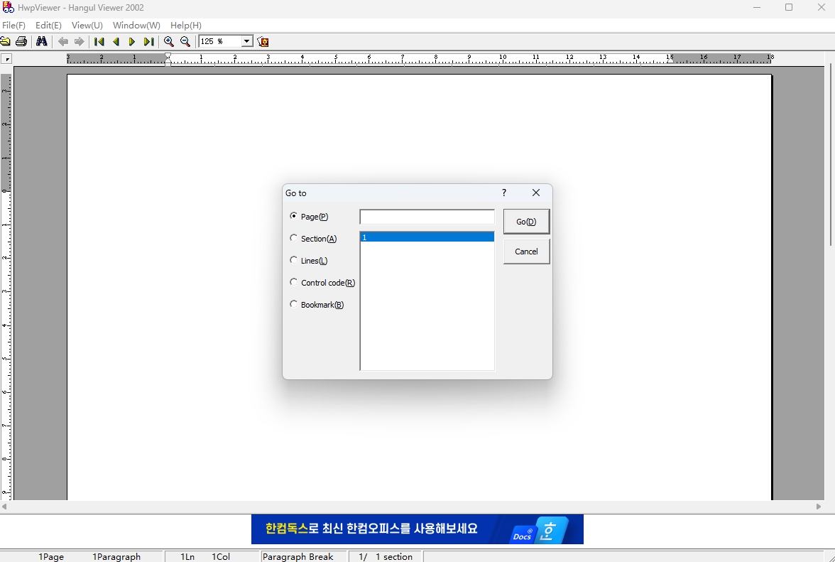Screen dimensions: 835x562
Task: Click the Print icon in toolbar
Action: coord(21,41)
